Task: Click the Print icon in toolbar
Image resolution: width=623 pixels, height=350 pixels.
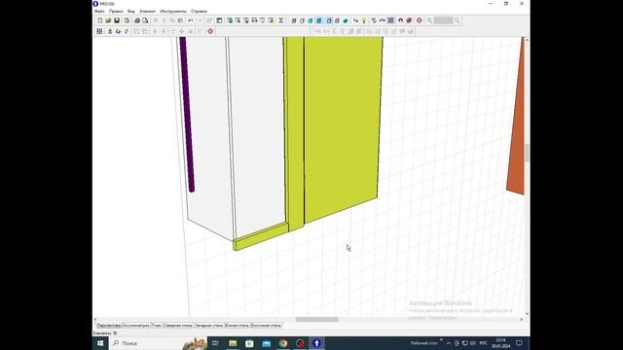Action: (x=137, y=20)
